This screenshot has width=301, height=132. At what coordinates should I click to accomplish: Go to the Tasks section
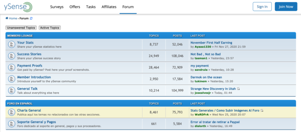(x=91, y=7)
